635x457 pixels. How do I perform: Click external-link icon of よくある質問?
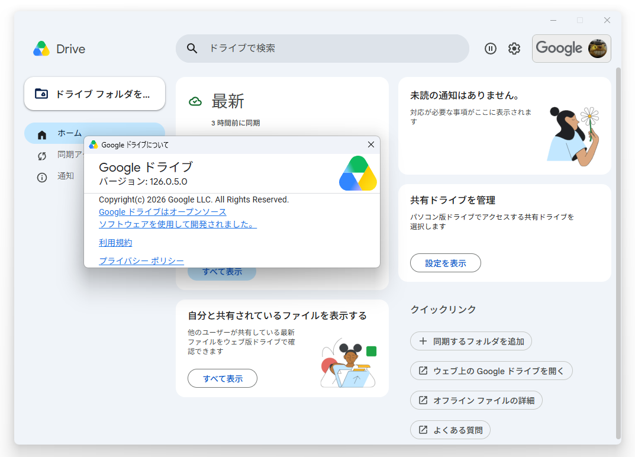click(x=423, y=430)
